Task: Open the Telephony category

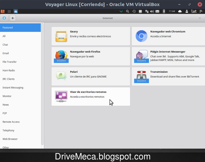Action: tap(20, 130)
